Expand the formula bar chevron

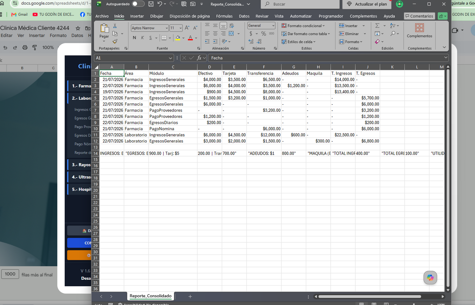point(446,57)
